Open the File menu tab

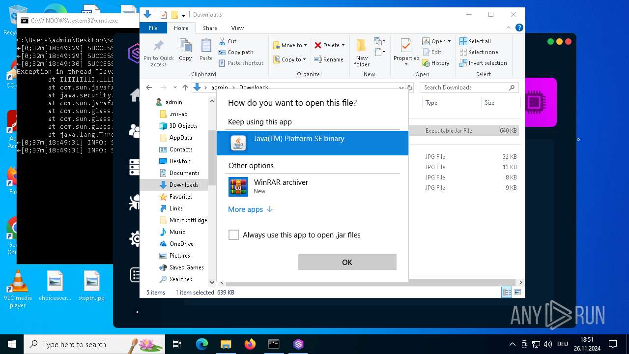point(153,28)
